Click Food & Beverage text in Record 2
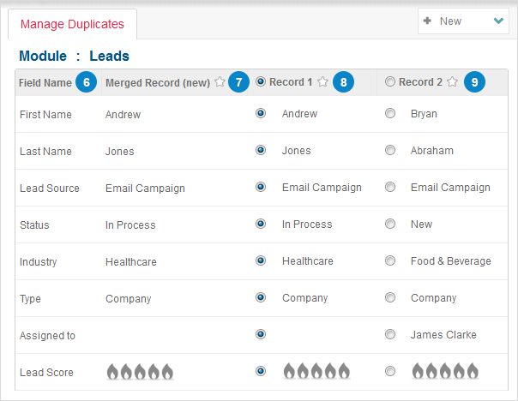 [451, 261]
